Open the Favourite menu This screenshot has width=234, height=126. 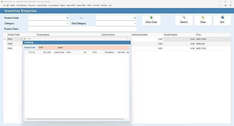coord(96,5)
